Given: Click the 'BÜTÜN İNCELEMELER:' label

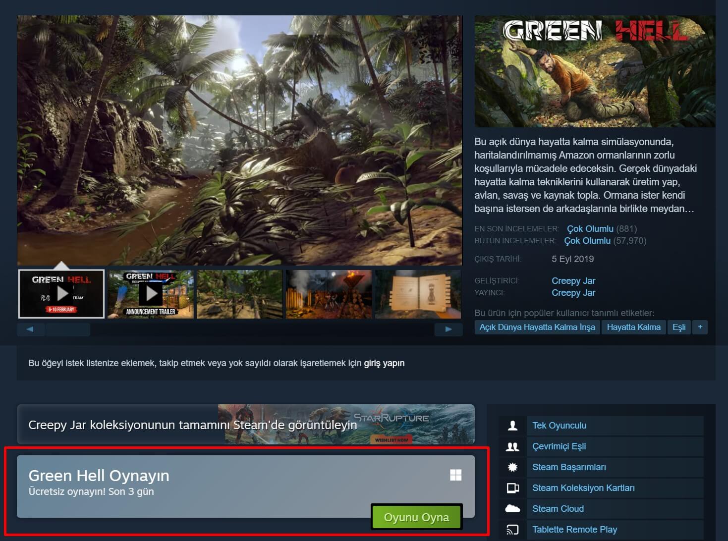Looking at the screenshot, I should pos(515,241).
